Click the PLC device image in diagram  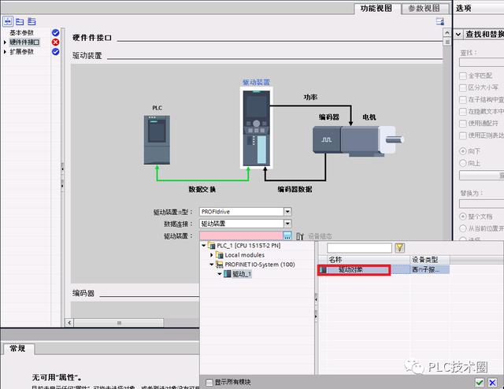[x=156, y=139]
